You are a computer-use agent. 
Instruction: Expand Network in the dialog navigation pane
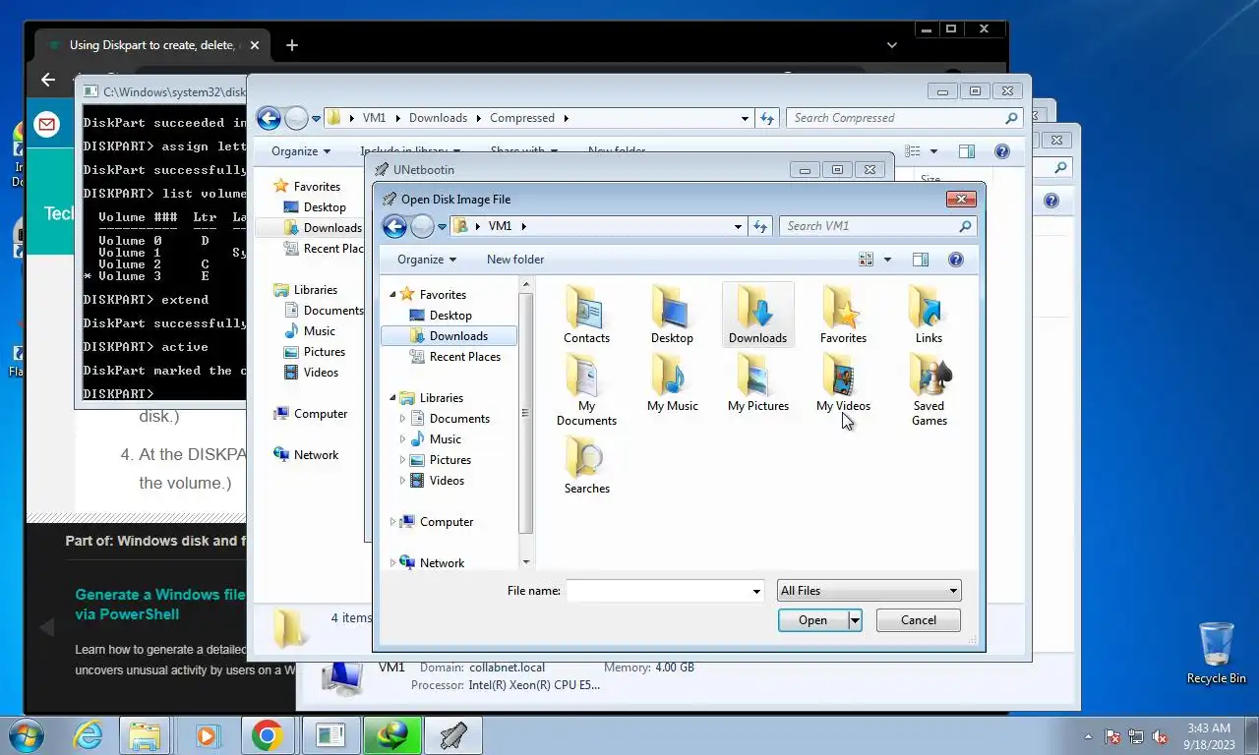coord(393,563)
